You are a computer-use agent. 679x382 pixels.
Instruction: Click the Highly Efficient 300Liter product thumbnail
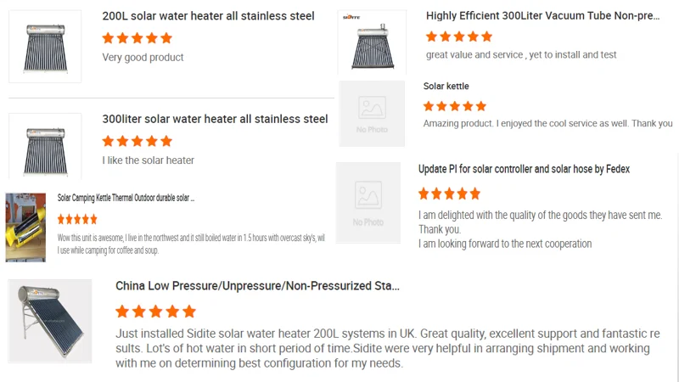[372, 42]
